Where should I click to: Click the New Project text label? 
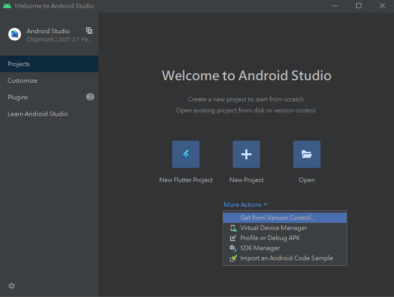[x=246, y=180]
